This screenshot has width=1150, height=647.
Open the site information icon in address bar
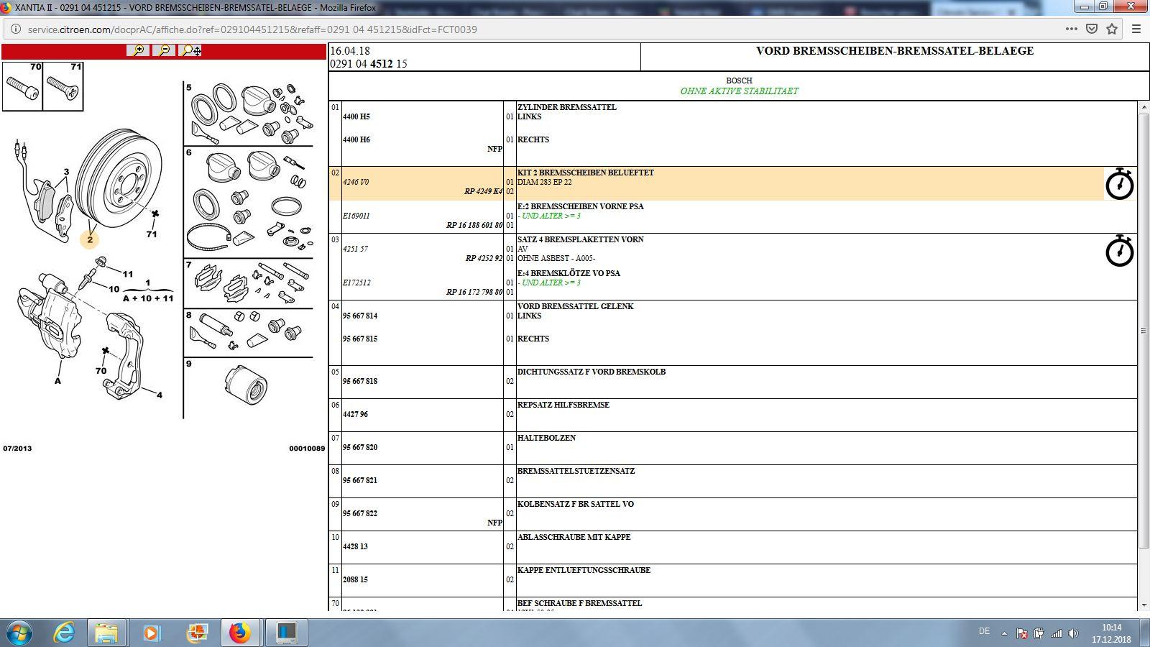(x=15, y=29)
